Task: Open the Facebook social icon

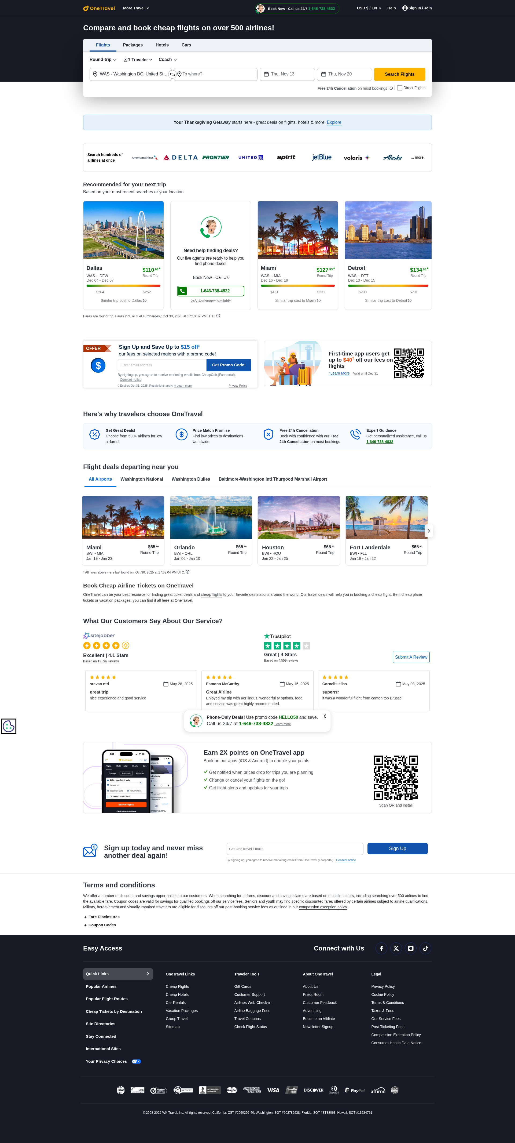Action: 381,948
